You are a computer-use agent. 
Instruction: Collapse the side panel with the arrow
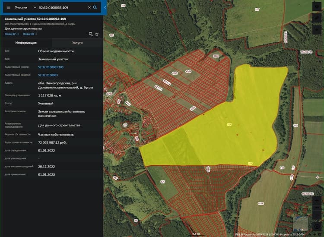pos(105,7)
